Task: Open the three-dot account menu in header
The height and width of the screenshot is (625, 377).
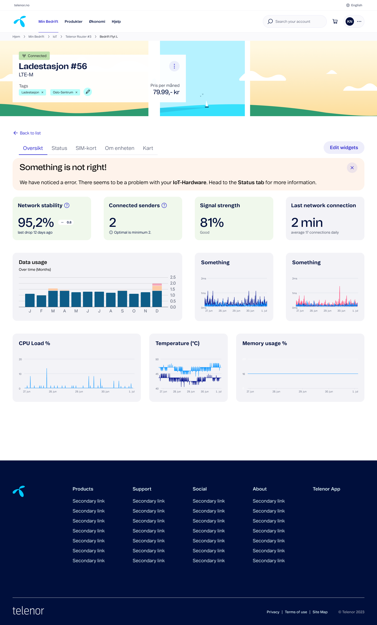Action: (359, 21)
